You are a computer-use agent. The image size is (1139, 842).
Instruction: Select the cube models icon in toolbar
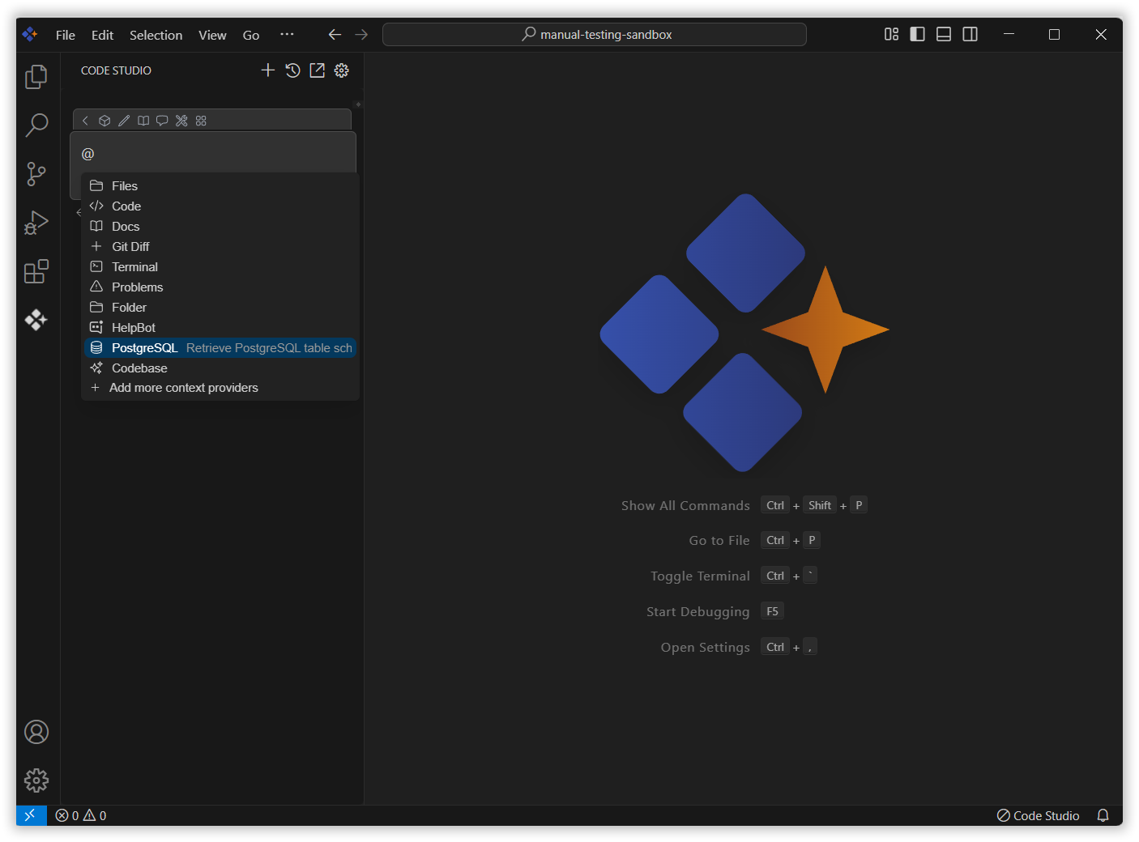click(105, 121)
